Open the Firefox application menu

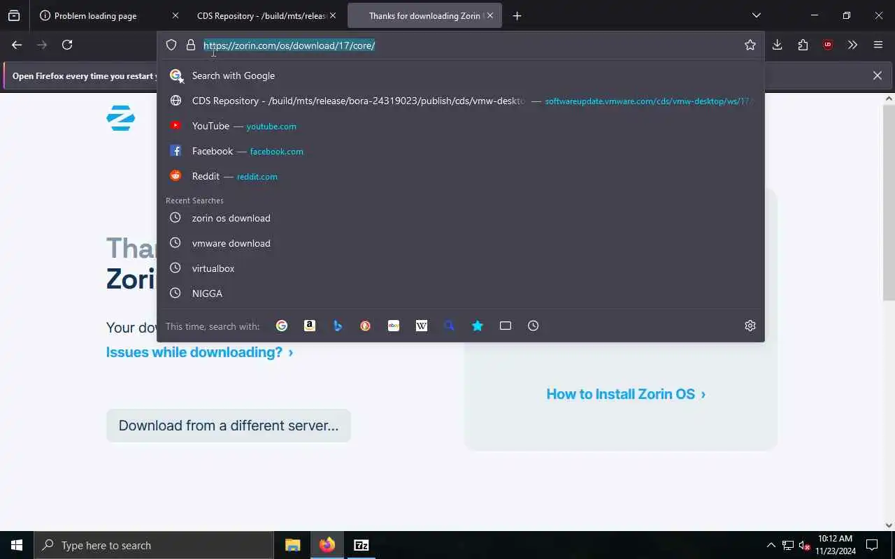click(878, 45)
